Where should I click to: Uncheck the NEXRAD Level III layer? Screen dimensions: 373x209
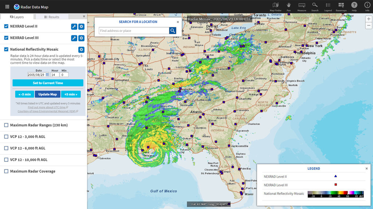point(5,37)
